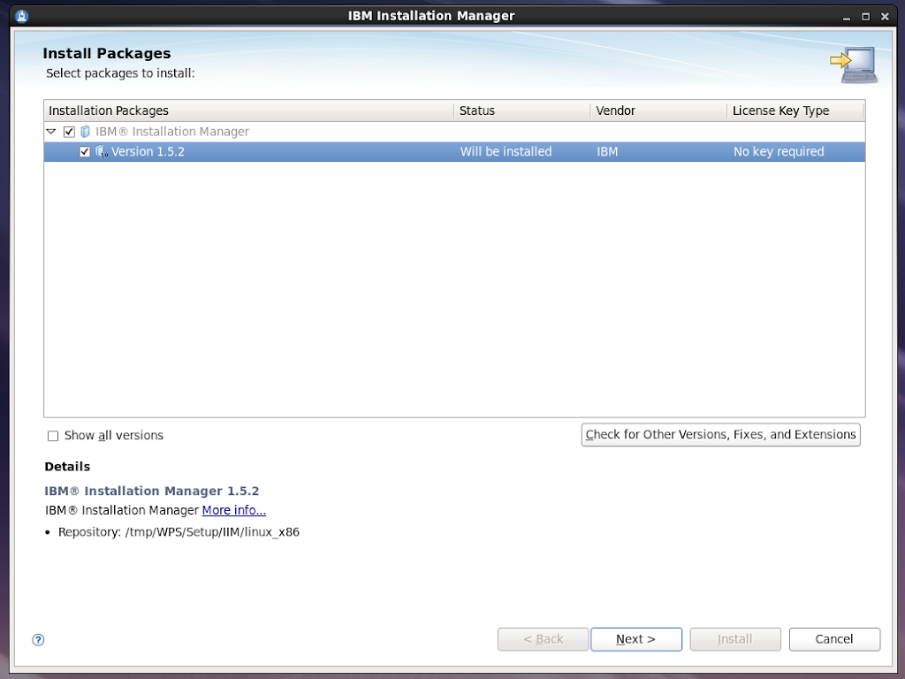Click the help question mark icon

(x=38, y=640)
